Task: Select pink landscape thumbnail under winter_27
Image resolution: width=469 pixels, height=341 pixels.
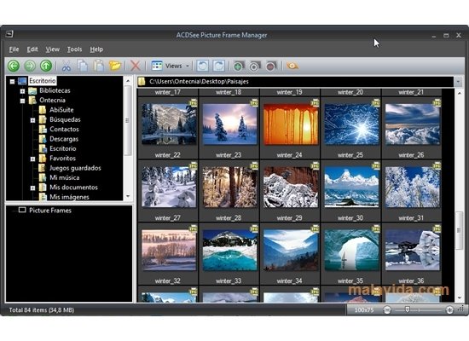Action: click(x=169, y=250)
